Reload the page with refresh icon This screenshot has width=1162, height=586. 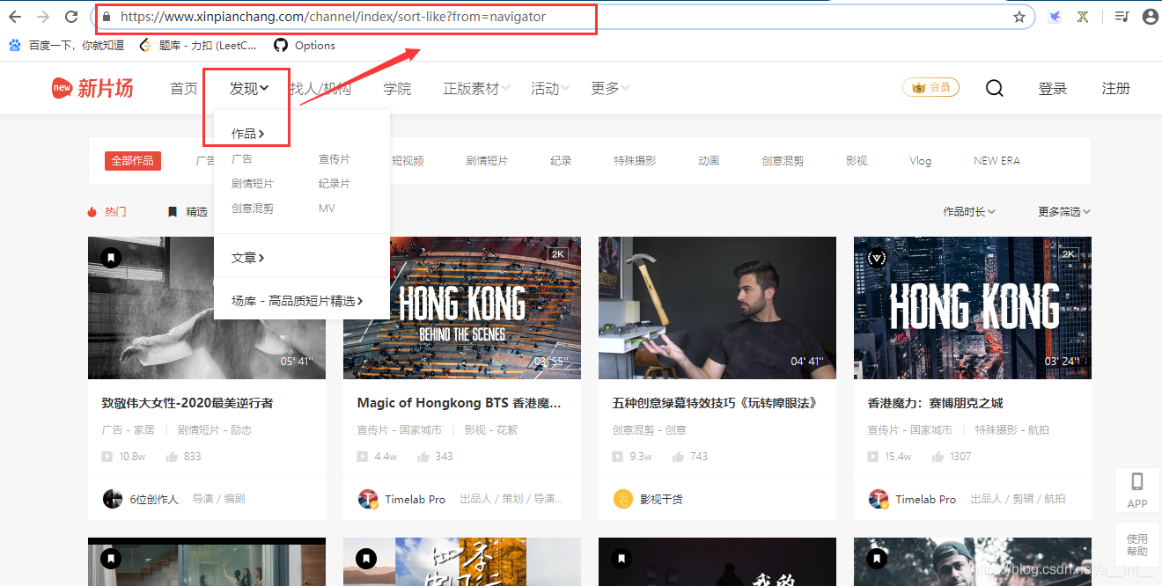click(71, 17)
